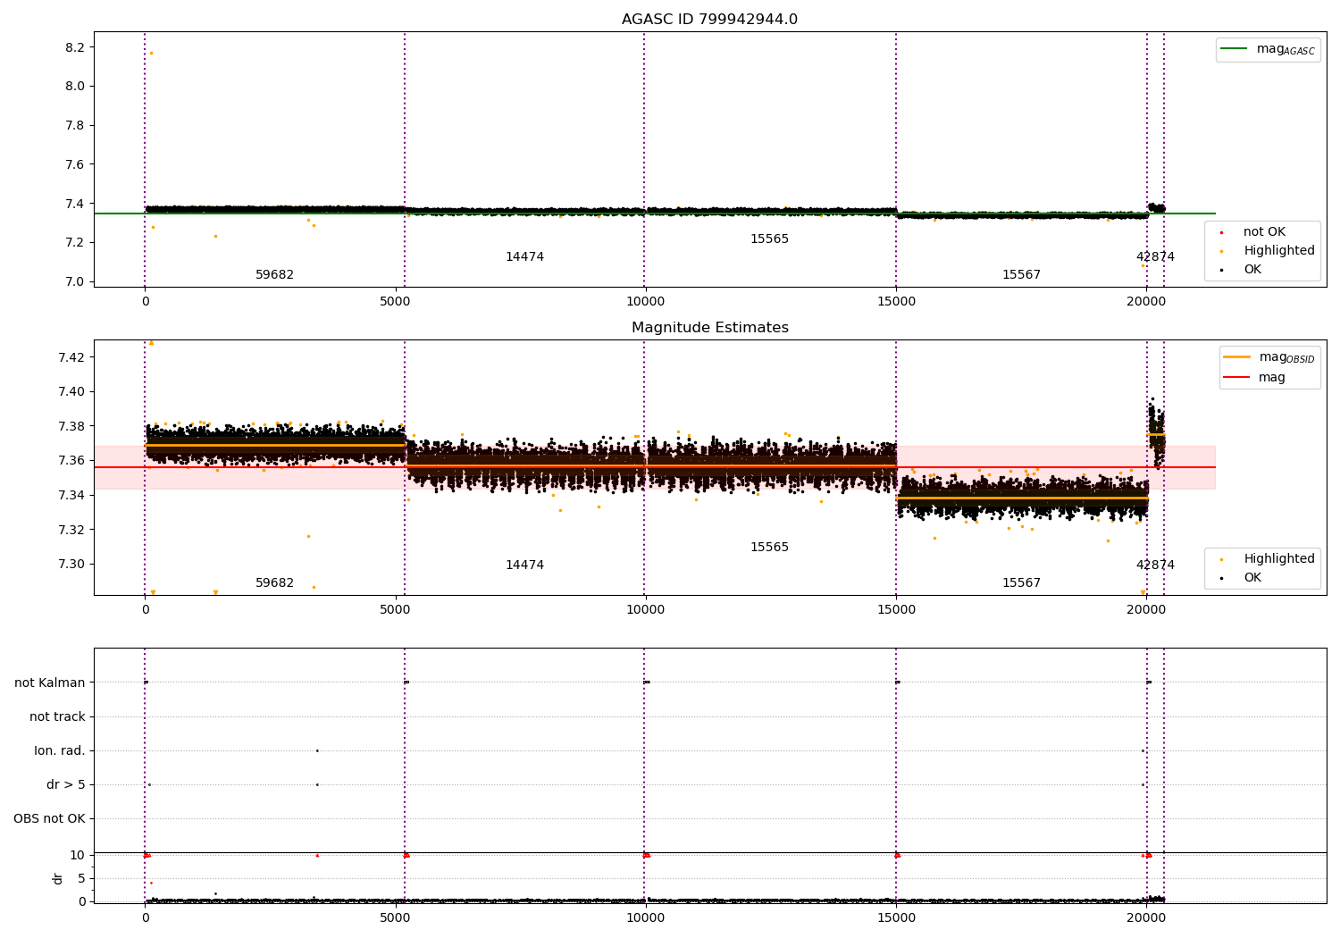Click the 10 tick on dr axis
This screenshot has width=1340, height=938.
[x=78, y=856]
